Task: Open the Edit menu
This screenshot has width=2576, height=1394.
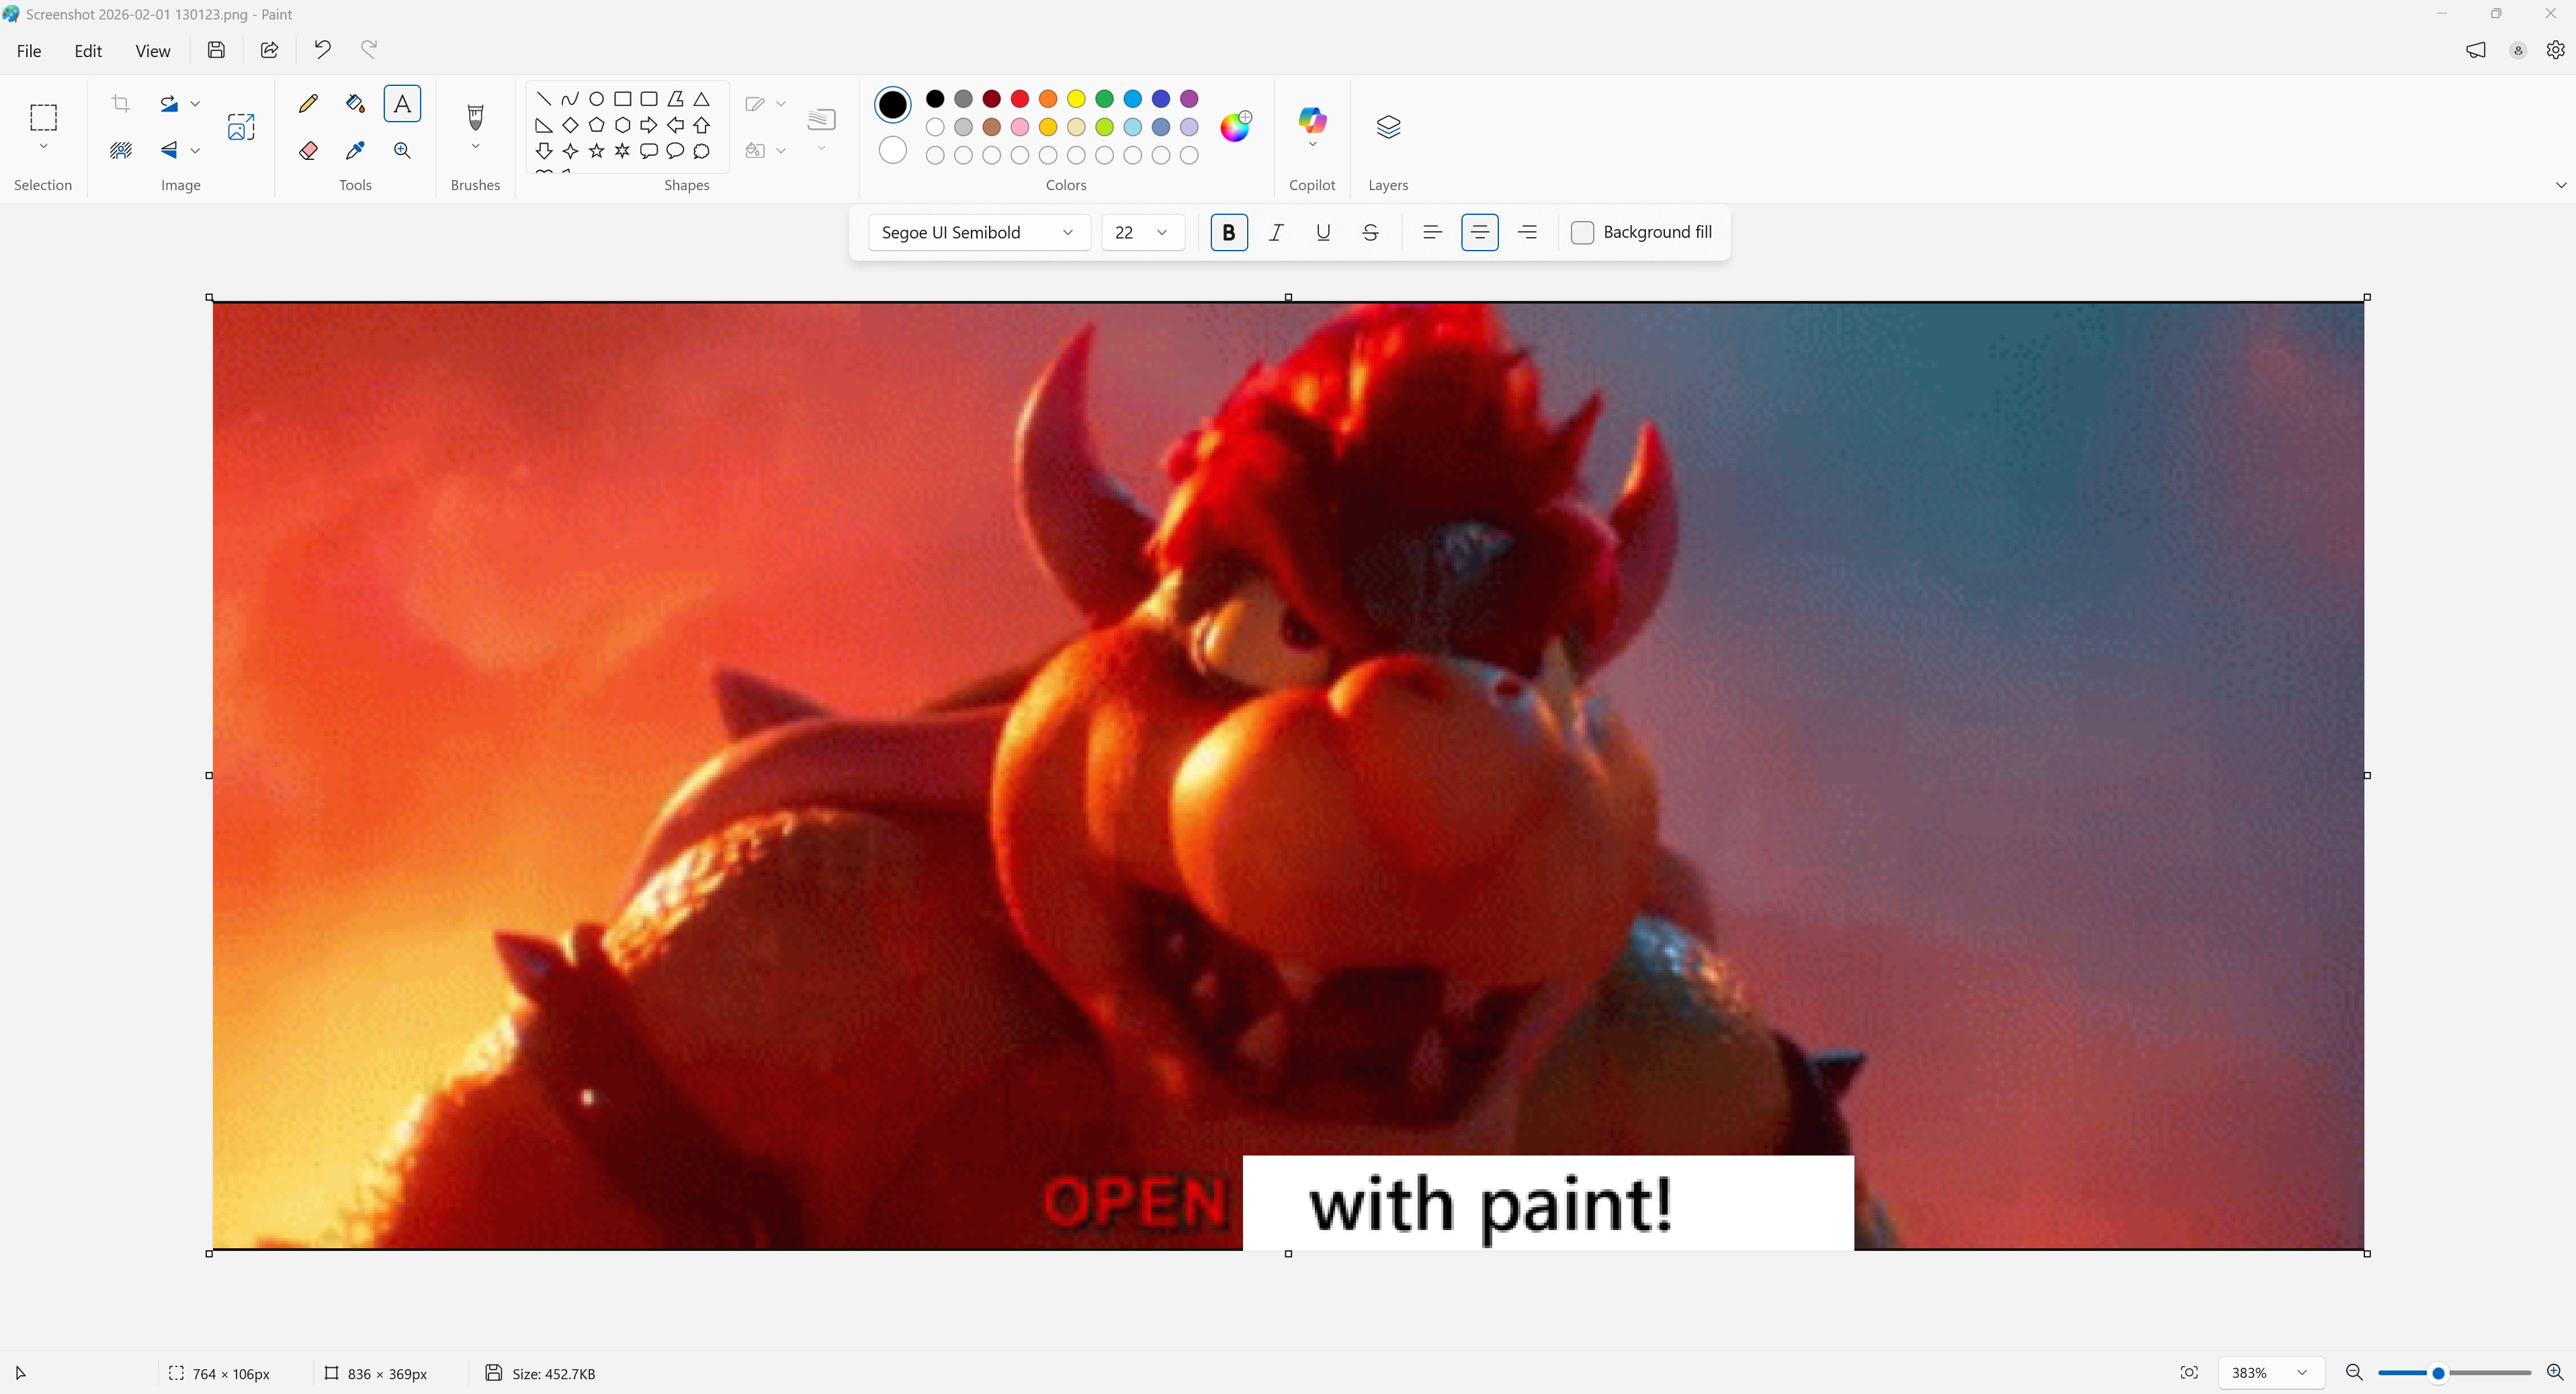Action: pyautogui.click(x=88, y=51)
